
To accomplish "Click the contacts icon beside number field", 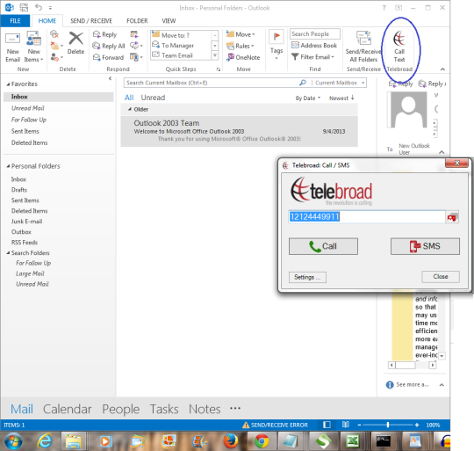I will click(452, 217).
